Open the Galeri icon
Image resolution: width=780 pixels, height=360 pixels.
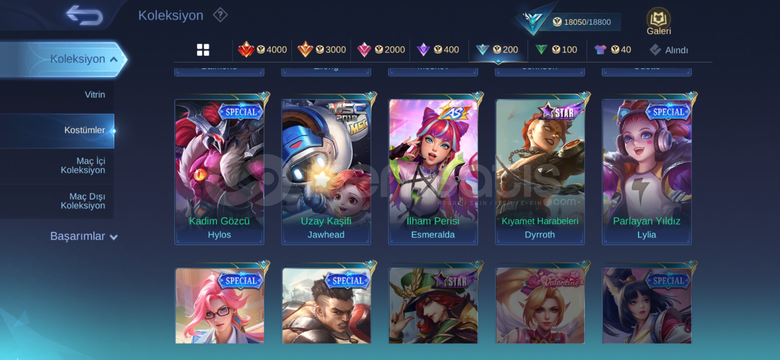pos(659,21)
